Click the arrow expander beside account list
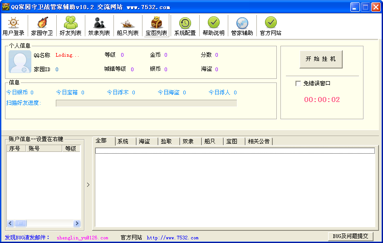Screen dimensions: 383x243 coord(88,185)
